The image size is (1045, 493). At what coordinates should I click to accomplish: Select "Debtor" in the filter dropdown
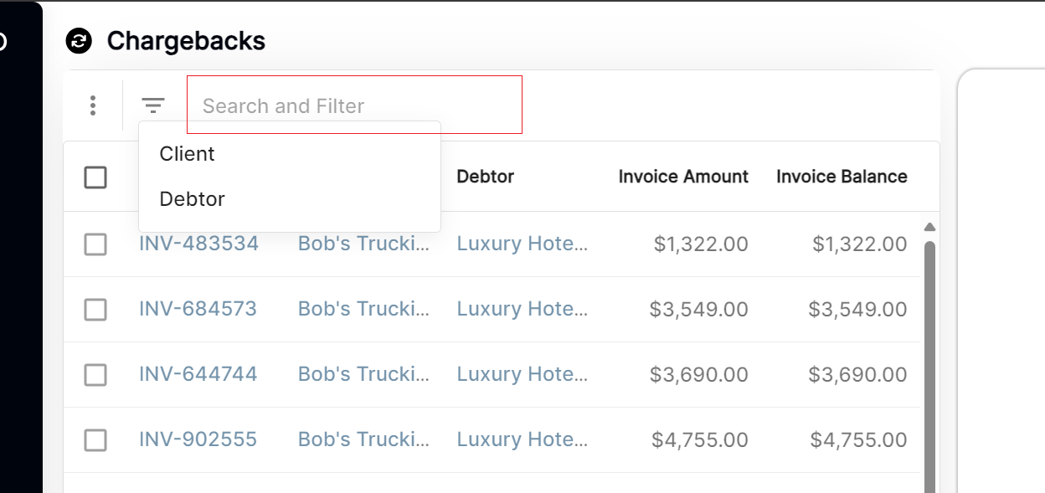tap(192, 198)
